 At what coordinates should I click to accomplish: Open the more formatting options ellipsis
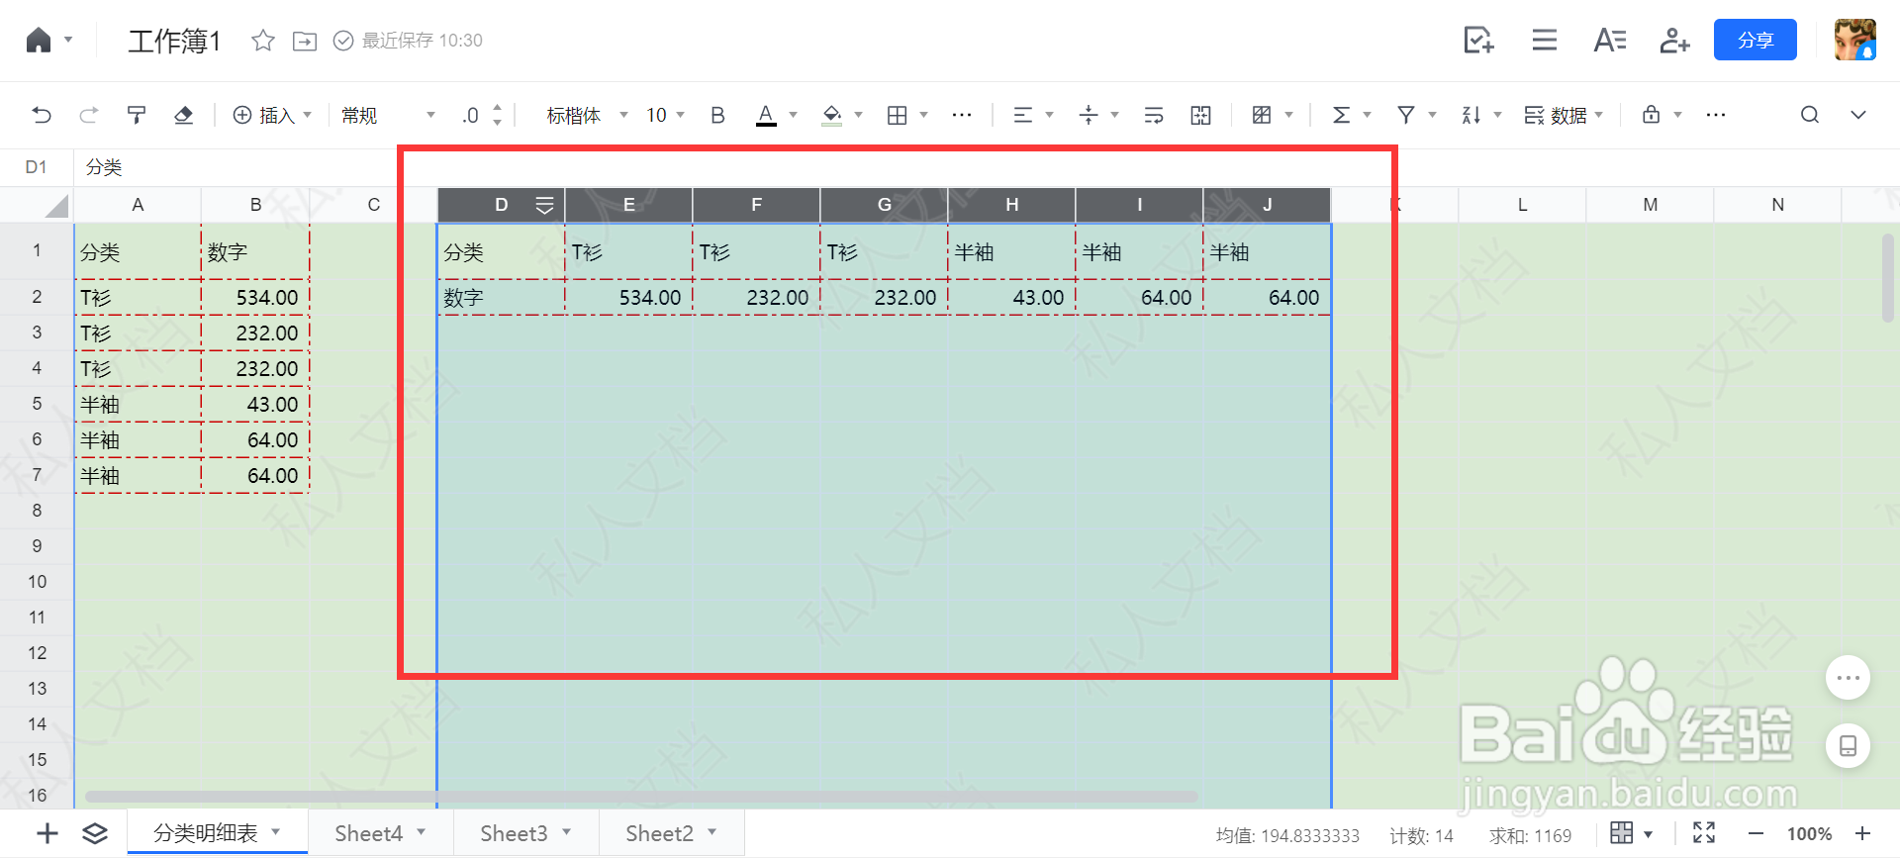(x=962, y=115)
